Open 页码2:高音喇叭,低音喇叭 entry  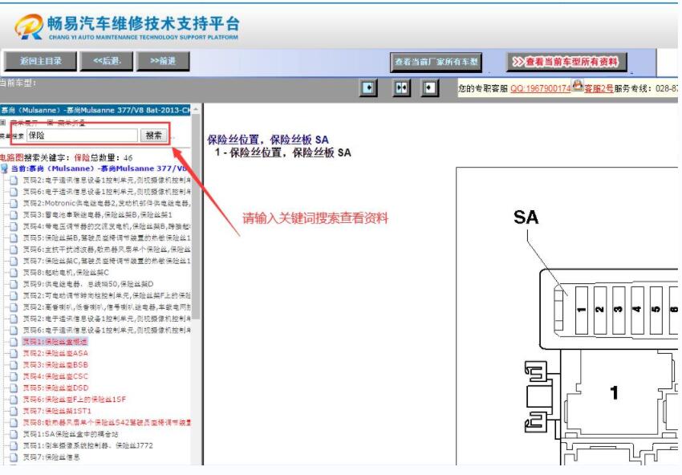tap(107, 307)
